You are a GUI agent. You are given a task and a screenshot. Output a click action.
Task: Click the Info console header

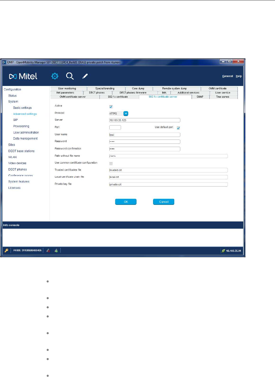123,225
